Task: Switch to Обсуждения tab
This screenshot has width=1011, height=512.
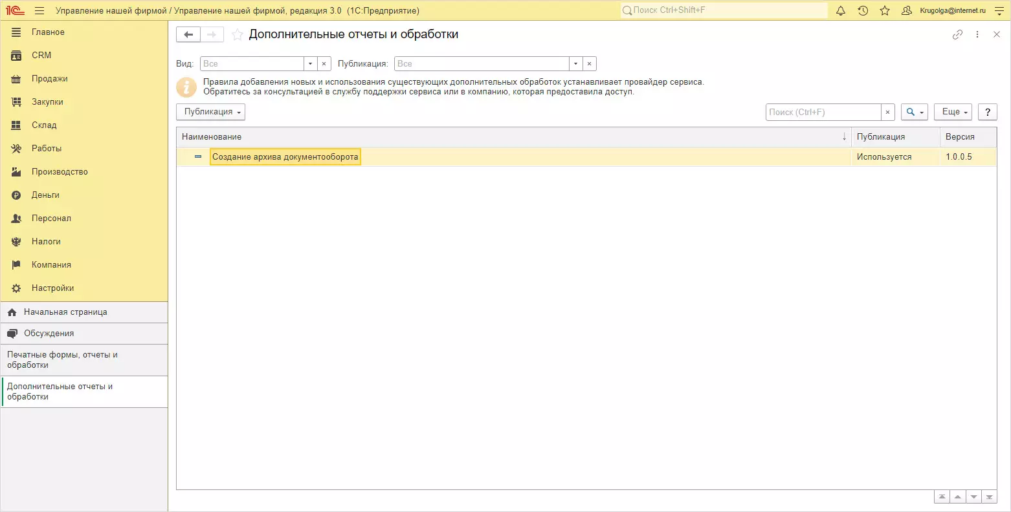Action: click(84, 334)
